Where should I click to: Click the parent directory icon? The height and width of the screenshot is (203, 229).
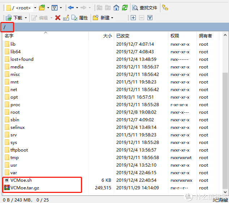click(99, 8)
